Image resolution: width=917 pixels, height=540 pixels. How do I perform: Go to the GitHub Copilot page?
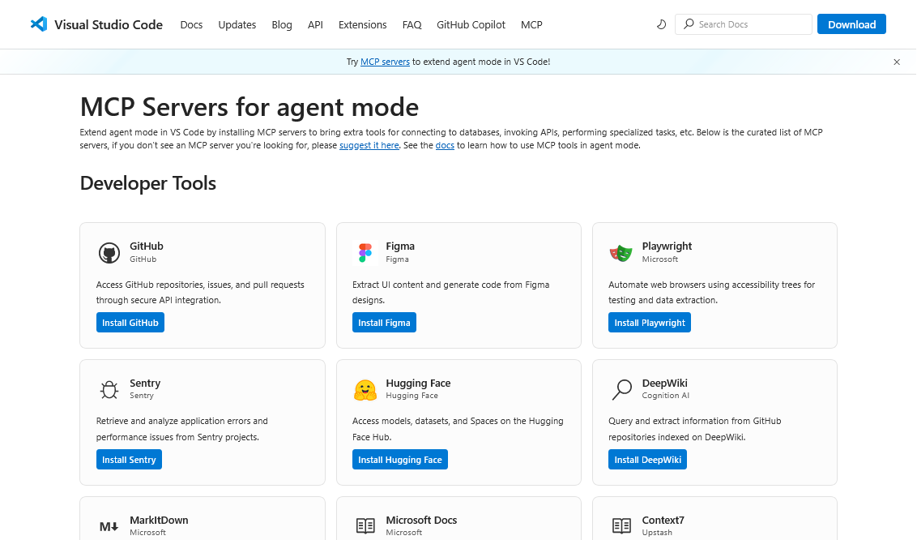[x=471, y=24]
